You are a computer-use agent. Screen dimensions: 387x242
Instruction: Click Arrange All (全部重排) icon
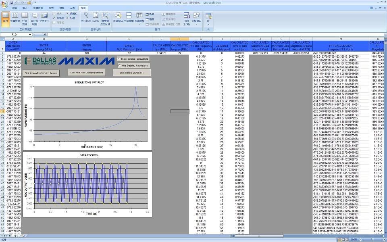pyautogui.click(x=129, y=16)
